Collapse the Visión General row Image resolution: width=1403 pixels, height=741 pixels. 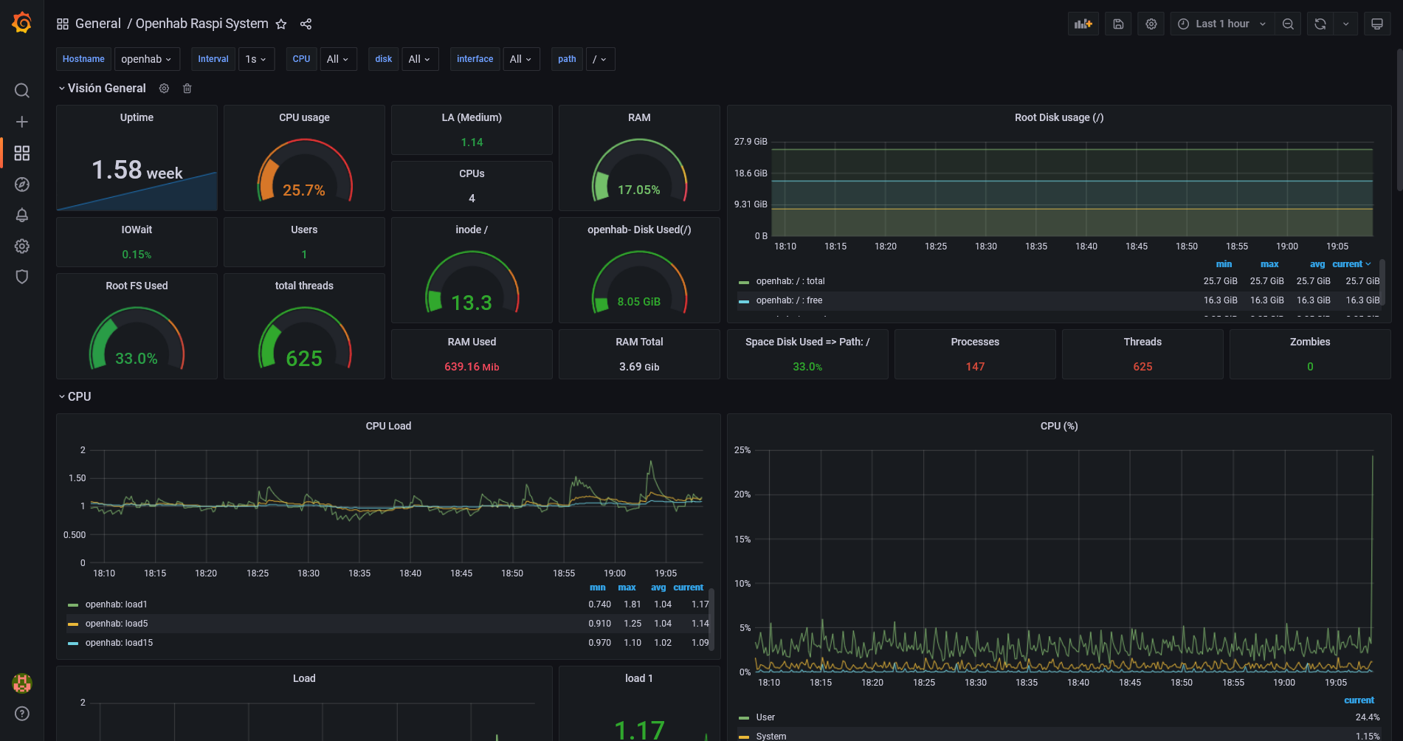106,89
